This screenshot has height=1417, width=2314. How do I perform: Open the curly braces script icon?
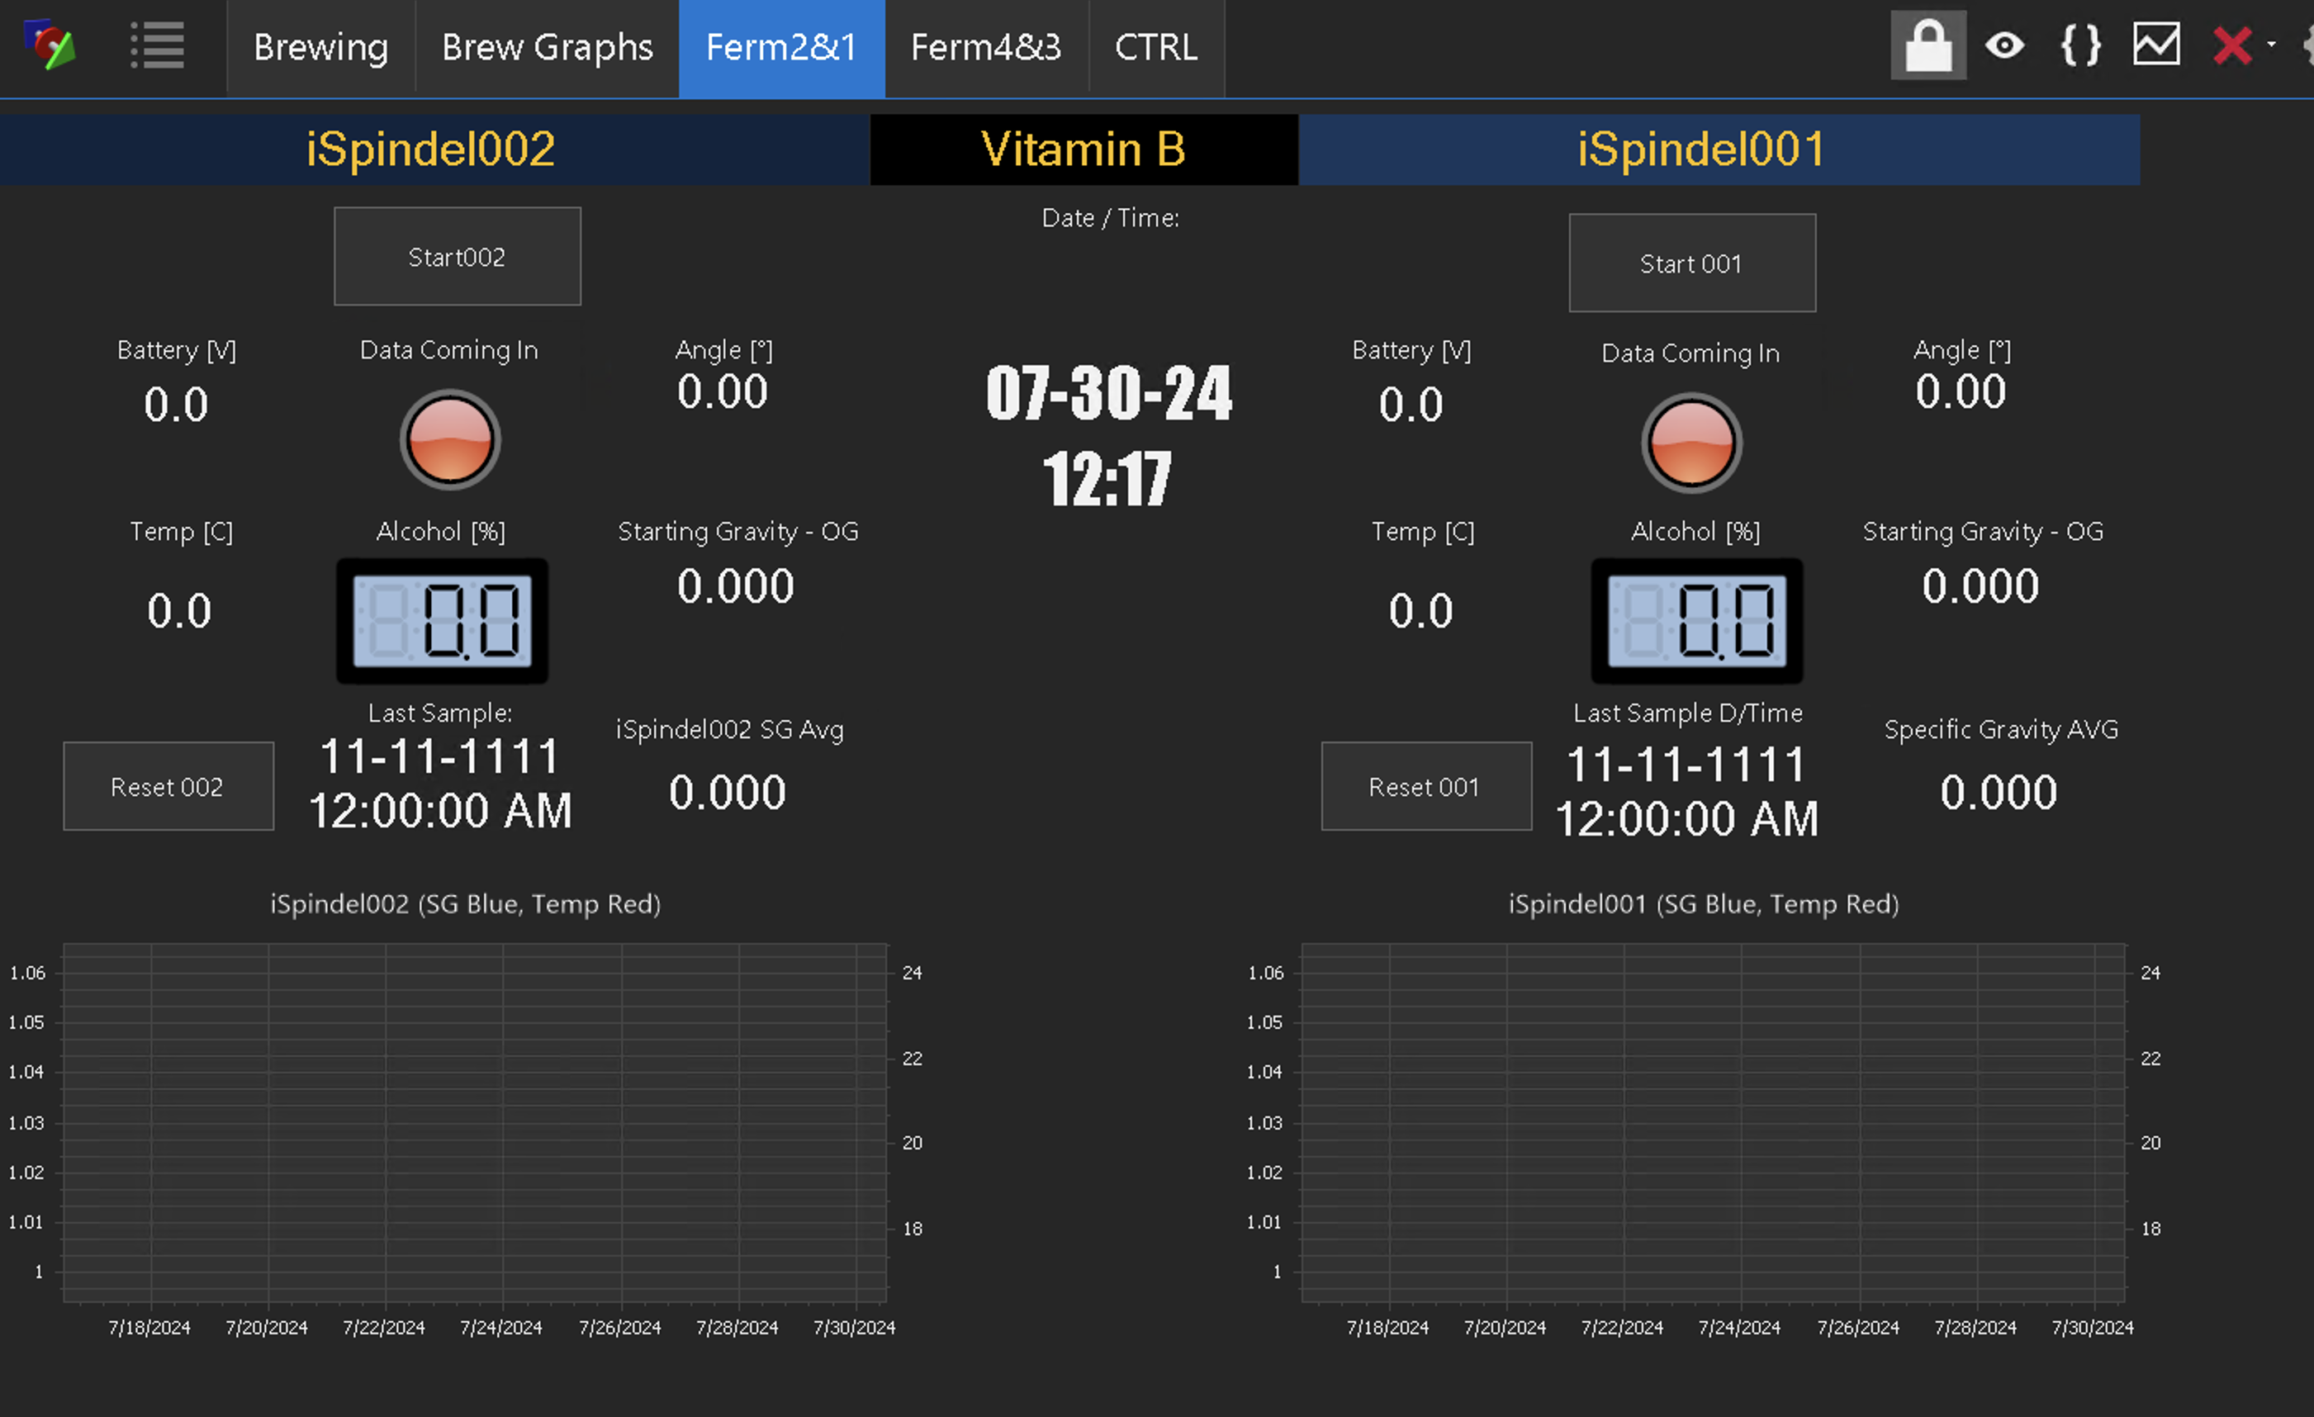(x=2080, y=45)
